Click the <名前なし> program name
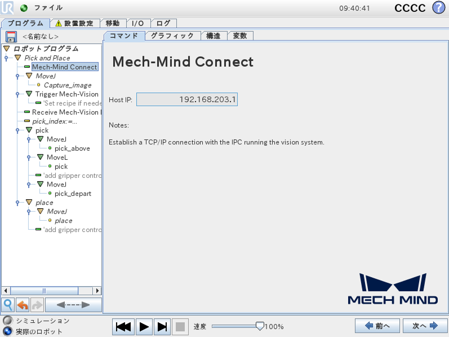449x337 pixels. (41, 37)
